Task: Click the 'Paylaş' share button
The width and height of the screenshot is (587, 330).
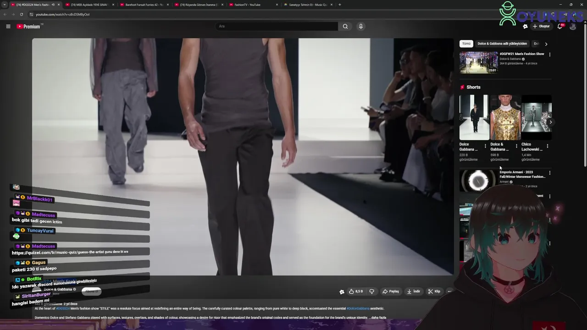Action: [391, 291]
